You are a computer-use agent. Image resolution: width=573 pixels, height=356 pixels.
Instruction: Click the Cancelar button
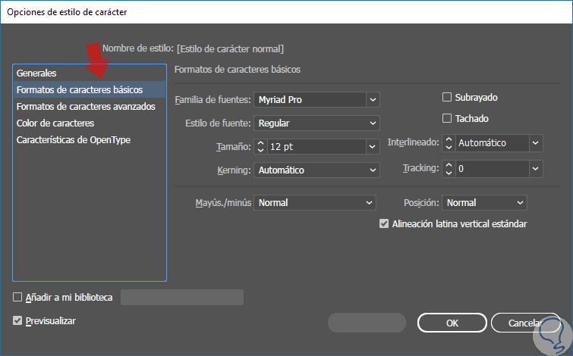coord(525,323)
